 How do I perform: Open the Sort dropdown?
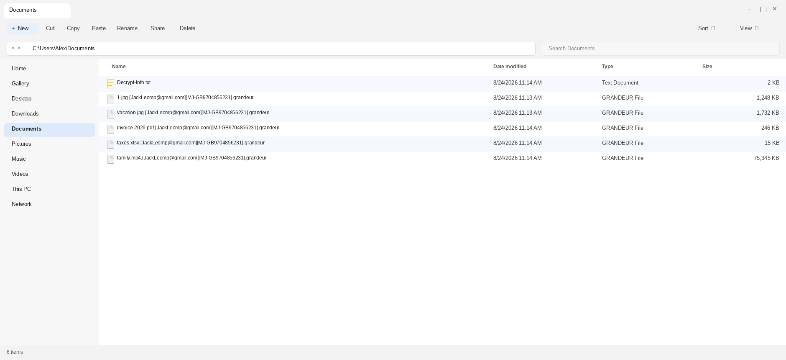click(707, 28)
